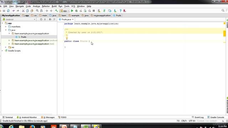Navigate Forward with the right arrow icon

[51, 11]
